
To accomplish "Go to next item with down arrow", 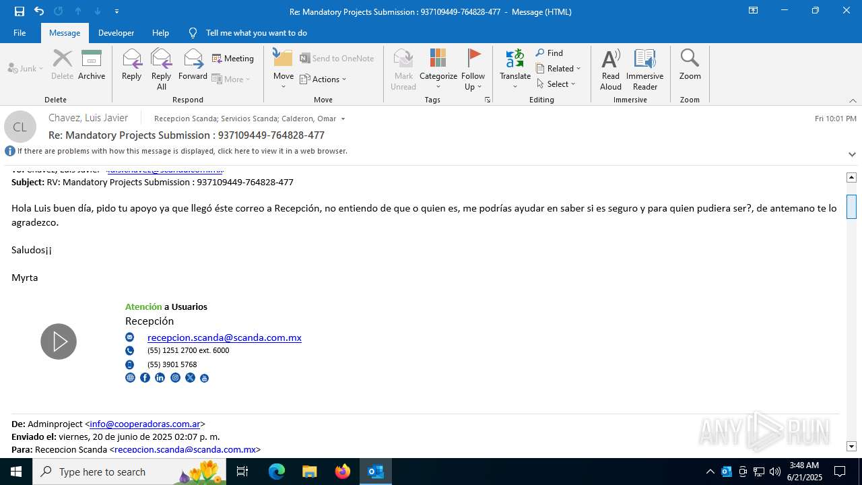I will (x=98, y=11).
